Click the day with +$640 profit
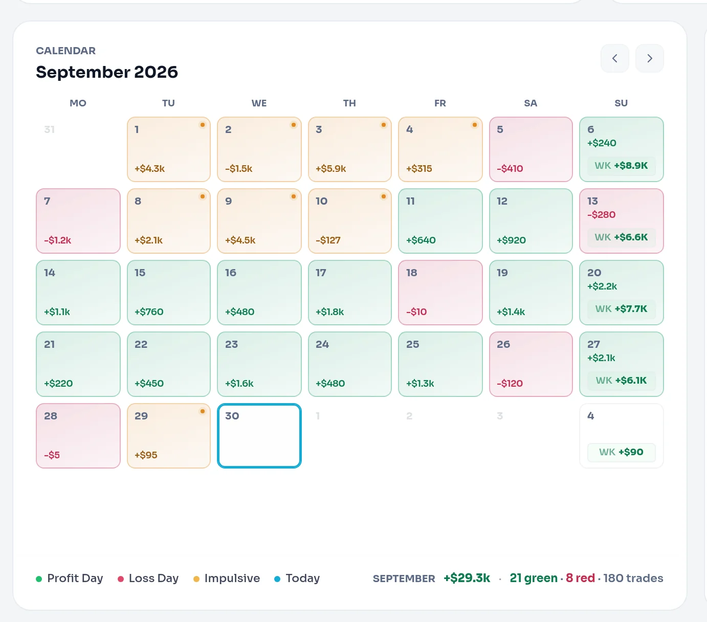707x622 pixels. click(440, 221)
